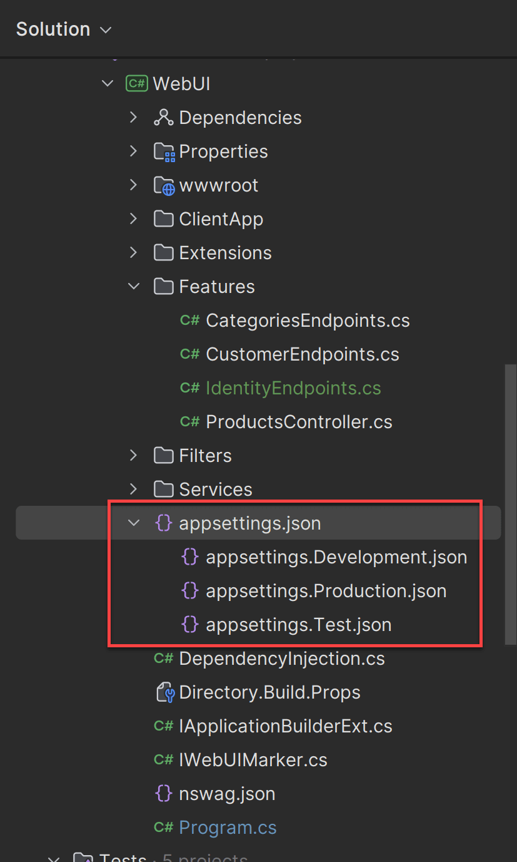Image resolution: width=517 pixels, height=862 pixels.
Task: Click the WebUI C# project icon
Action: (x=137, y=84)
